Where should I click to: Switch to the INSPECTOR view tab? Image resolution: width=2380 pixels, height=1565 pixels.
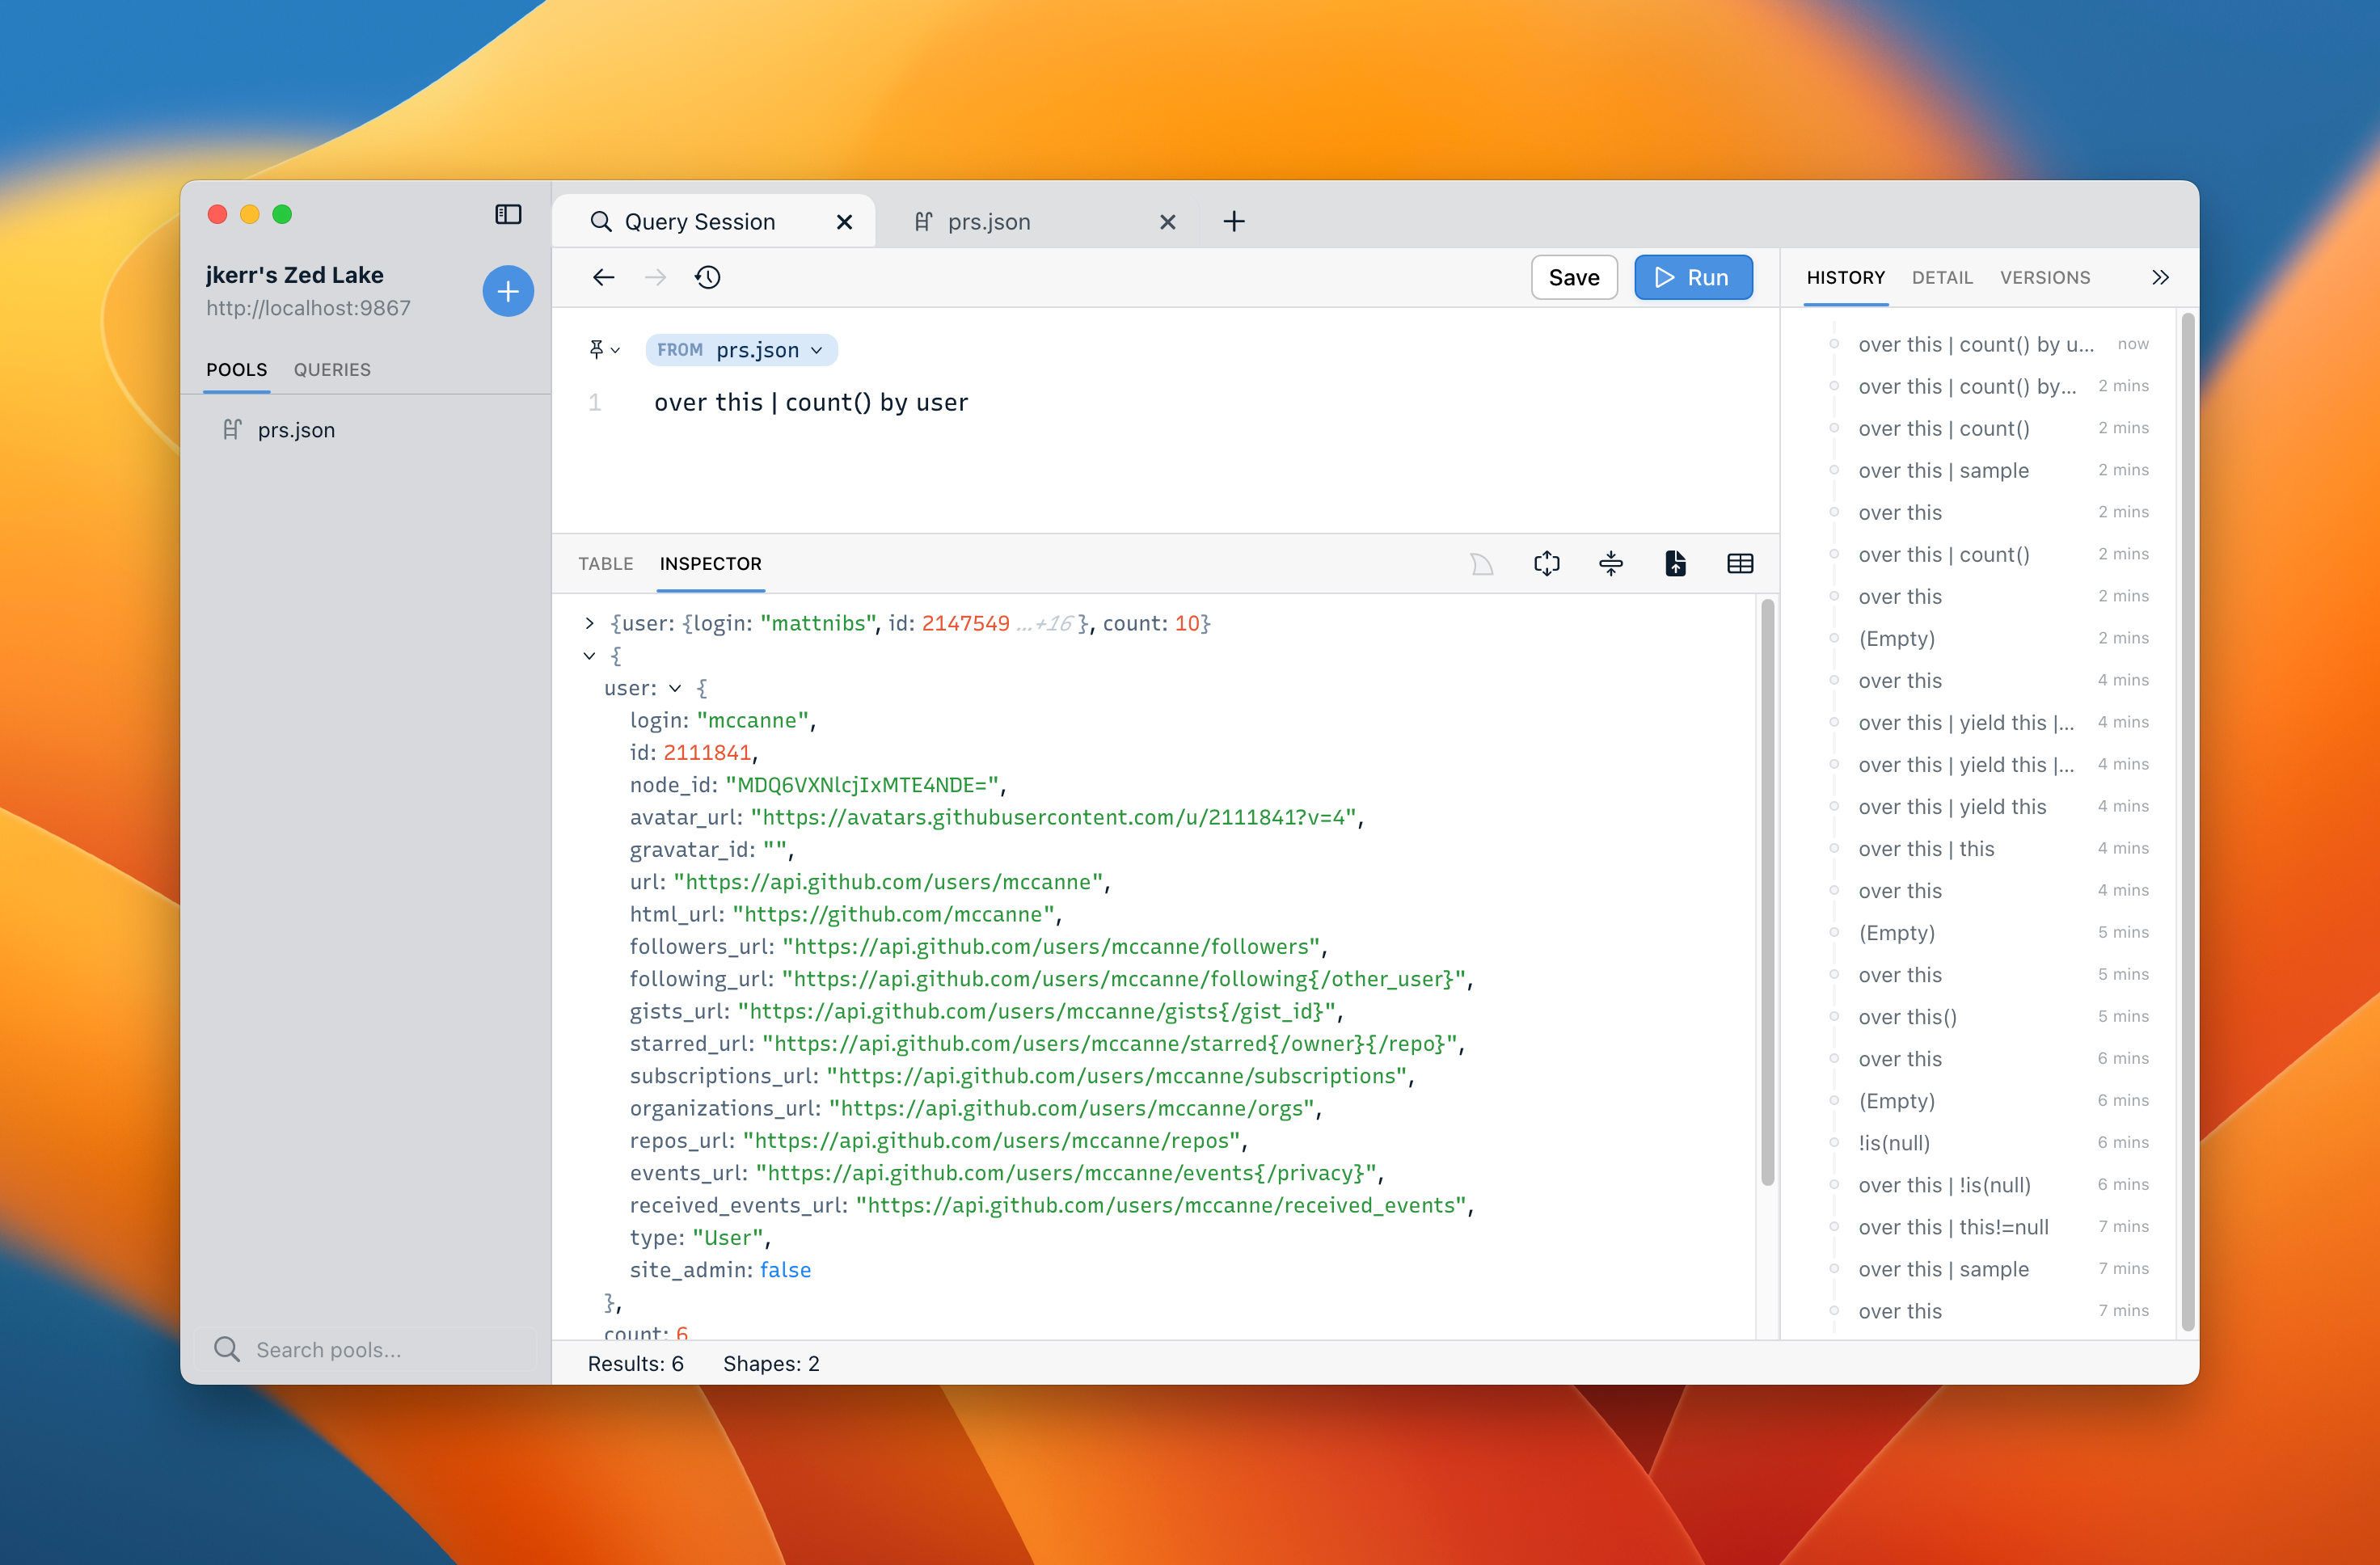pyautogui.click(x=709, y=563)
